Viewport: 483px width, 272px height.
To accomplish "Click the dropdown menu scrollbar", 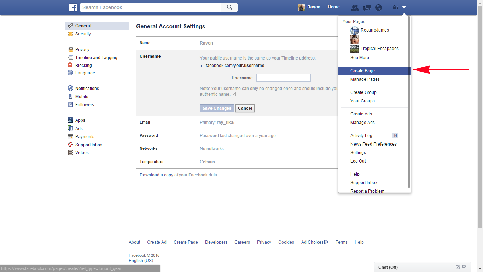I will pos(409,102).
